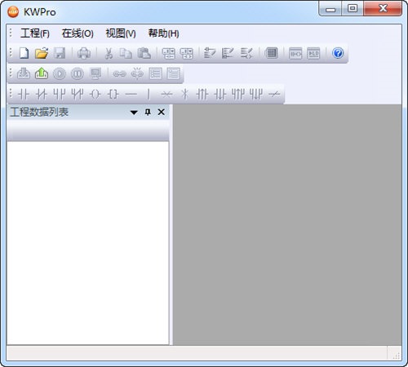Close the 工程数据列表 panel
This screenshot has height=367, width=408.
tap(162, 112)
